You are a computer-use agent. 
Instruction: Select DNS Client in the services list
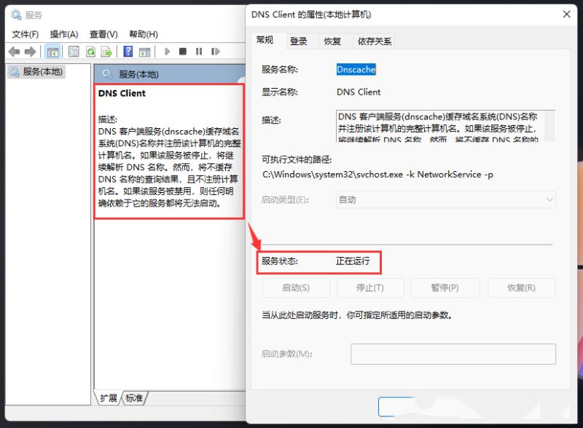[x=124, y=94]
